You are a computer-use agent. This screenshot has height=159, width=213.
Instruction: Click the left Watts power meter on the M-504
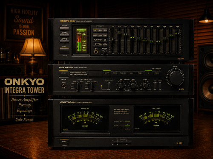(85, 119)
